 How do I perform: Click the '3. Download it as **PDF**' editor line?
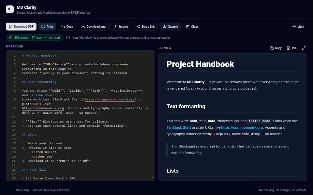point(56,161)
